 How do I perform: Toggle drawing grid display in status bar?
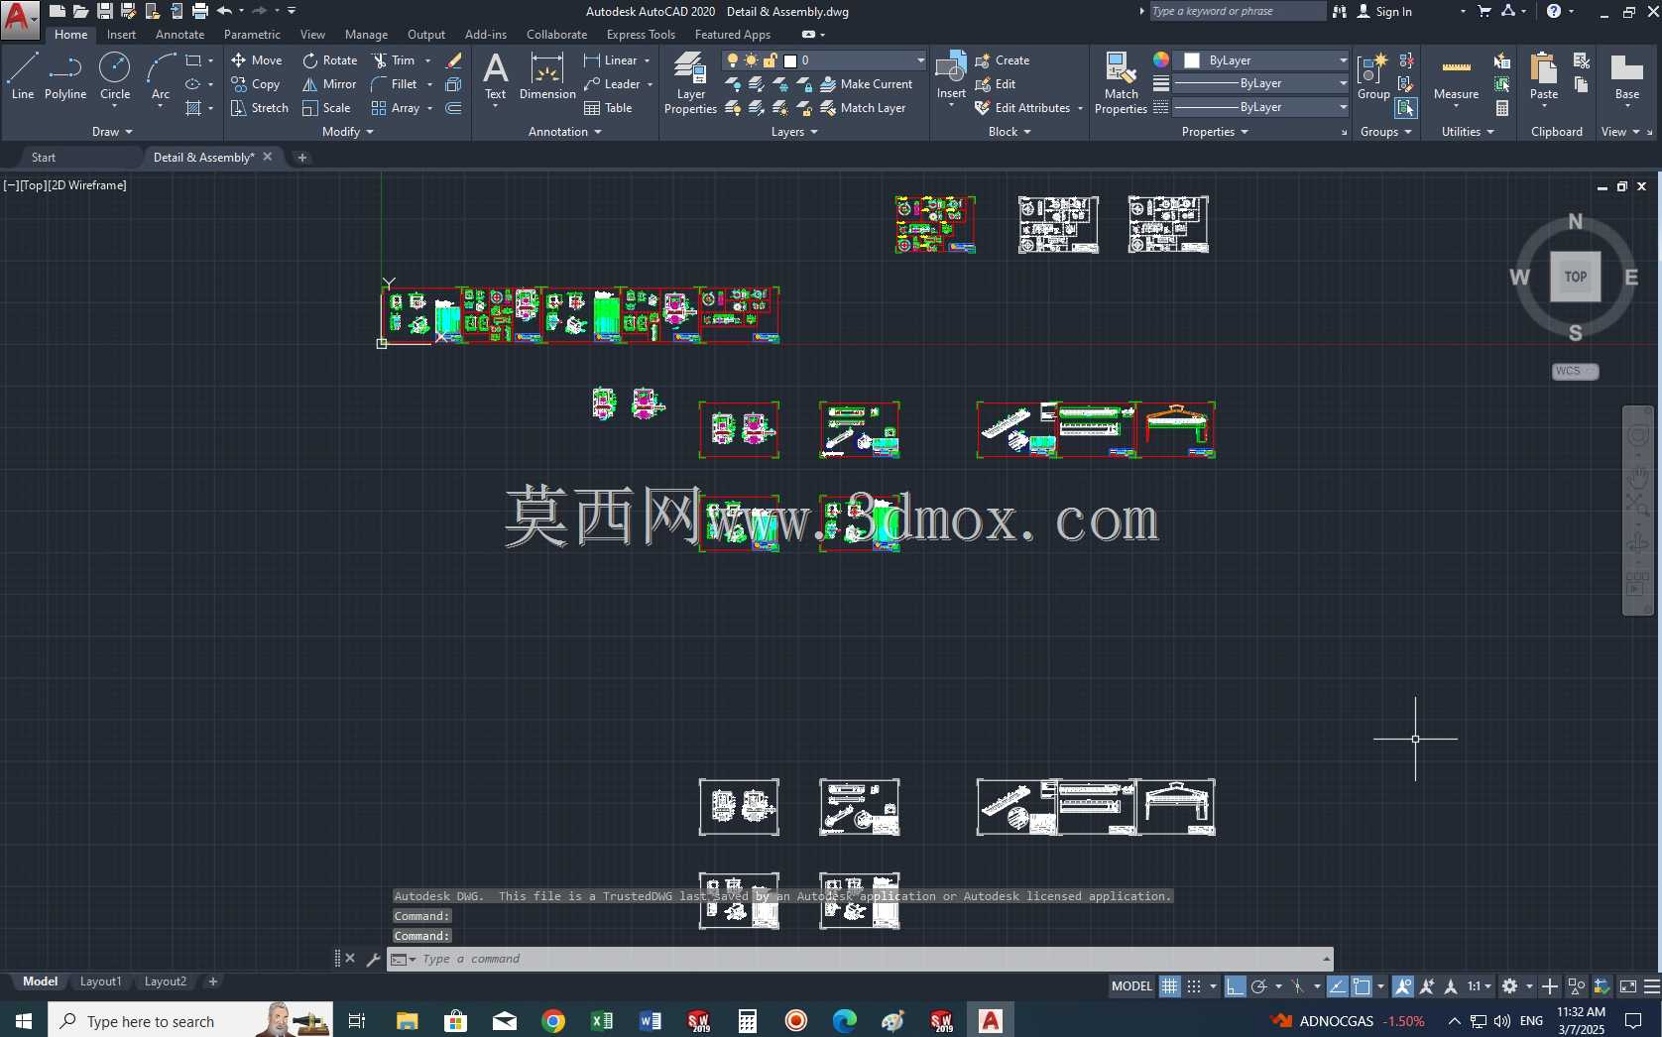1170,986
